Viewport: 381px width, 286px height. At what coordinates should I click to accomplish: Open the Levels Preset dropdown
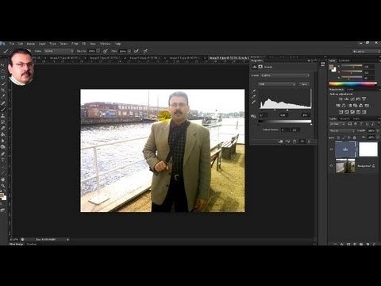coord(285,75)
